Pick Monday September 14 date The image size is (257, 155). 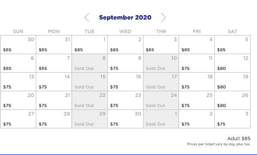(54, 82)
